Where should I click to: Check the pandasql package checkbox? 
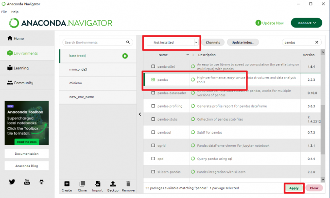click(x=153, y=132)
